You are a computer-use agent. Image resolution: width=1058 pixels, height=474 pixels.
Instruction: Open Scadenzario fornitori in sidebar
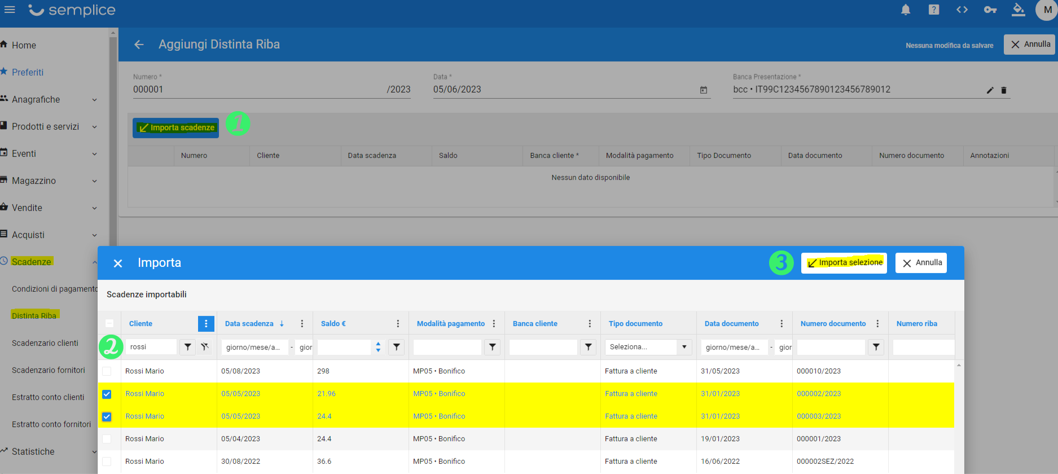[x=49, y=370]
